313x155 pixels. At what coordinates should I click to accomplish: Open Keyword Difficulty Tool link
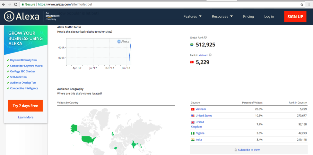[x=23, y=60]
